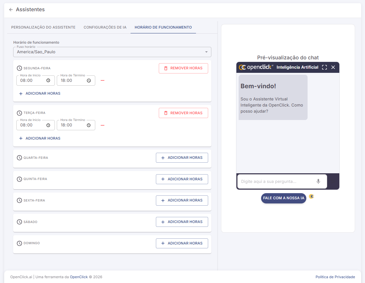Add hours for Domingo
365x283 pixels.
pyautogui.click(x=182, y=243)
